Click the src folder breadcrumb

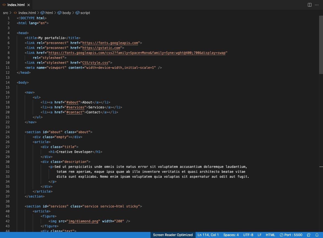6,13
